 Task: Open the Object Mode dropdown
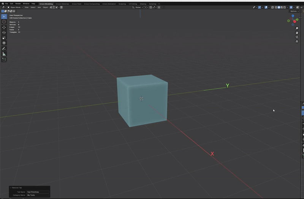tap(15, 7)
